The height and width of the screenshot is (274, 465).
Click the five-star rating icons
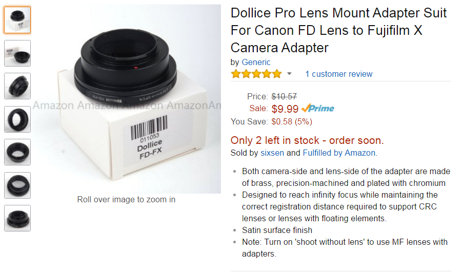click(x=256, y=74)
